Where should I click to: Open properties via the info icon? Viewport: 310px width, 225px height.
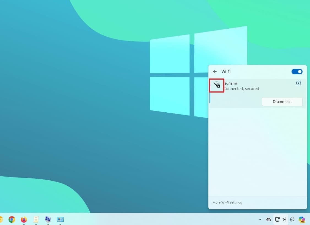click(x=298, y=83)
